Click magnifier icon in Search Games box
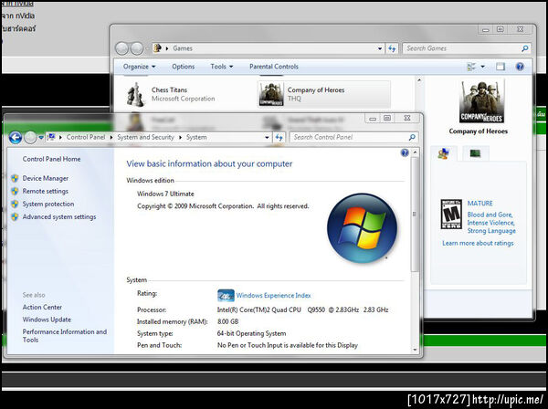The width and height of the screenshot is (548, 409). [524, 48]
